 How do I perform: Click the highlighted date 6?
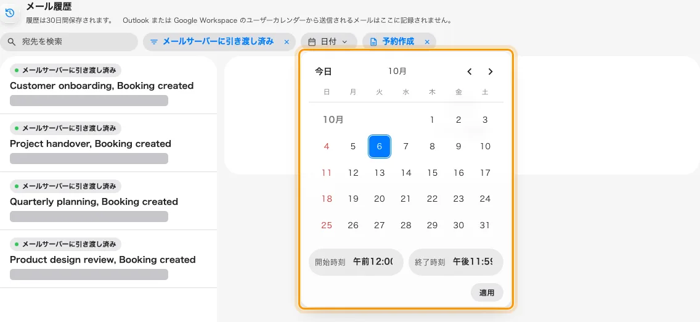tap(380, 146)
